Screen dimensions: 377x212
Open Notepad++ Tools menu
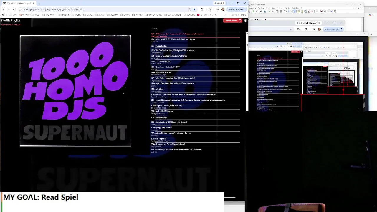pos(268,8)
